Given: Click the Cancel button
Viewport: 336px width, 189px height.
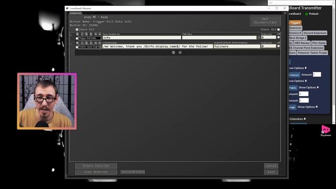Looking at the screenshot, I should [x=271, y=166].
